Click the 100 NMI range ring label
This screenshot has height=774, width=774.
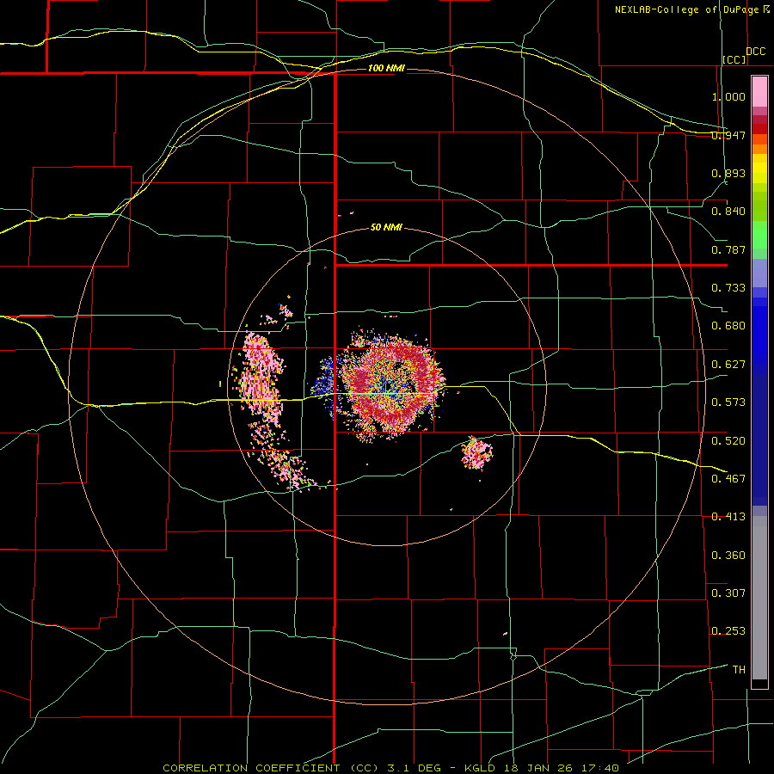point(386,68)
